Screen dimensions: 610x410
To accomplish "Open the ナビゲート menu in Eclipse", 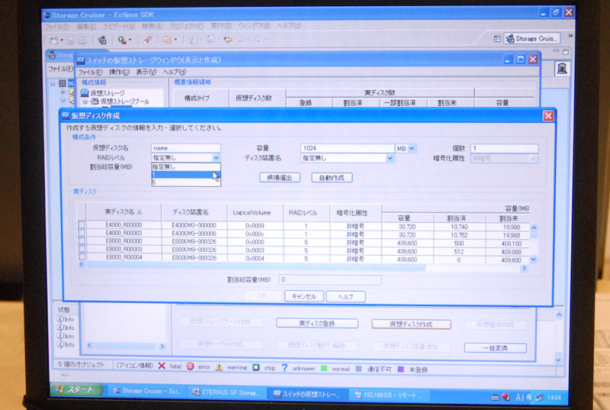I will point(119,27).
